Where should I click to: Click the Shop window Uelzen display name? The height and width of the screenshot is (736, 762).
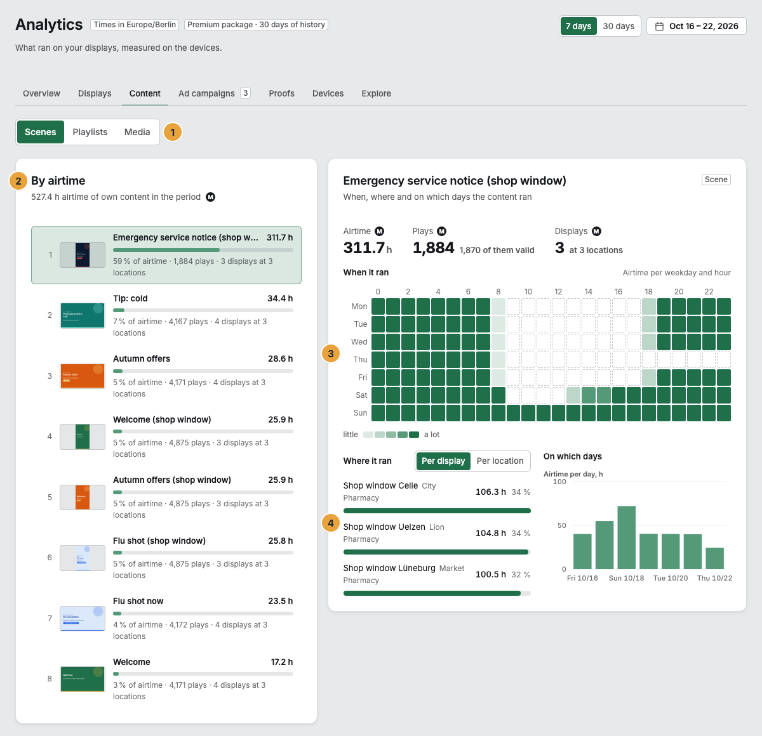click(384, 527)
